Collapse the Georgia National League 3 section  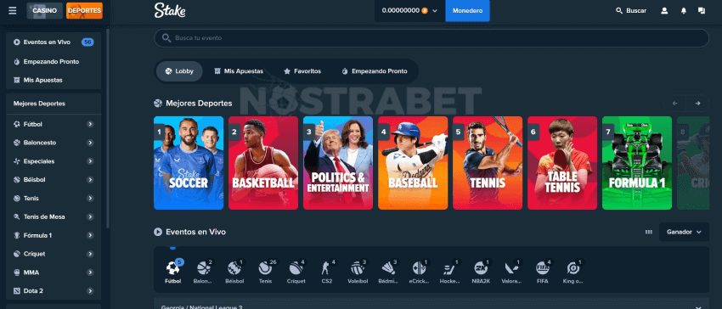699,306
